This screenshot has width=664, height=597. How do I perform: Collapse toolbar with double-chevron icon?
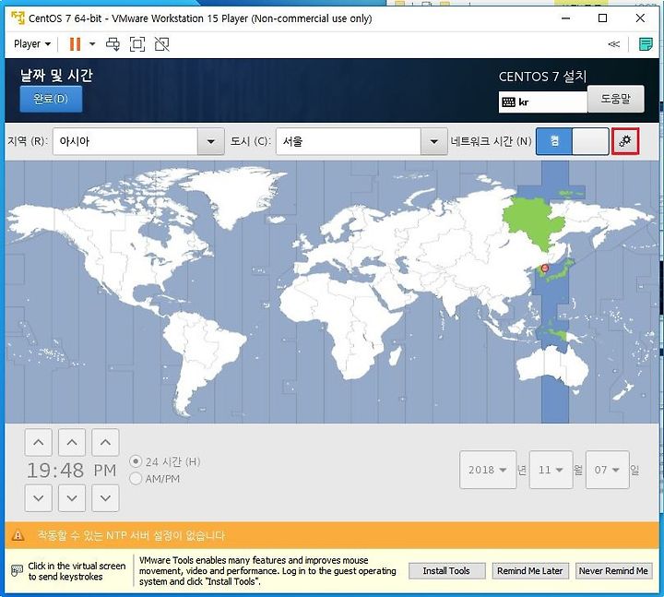point(613,44)
